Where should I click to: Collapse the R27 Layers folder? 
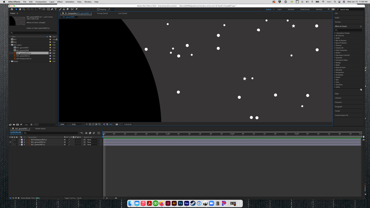[x=10, y=45]
